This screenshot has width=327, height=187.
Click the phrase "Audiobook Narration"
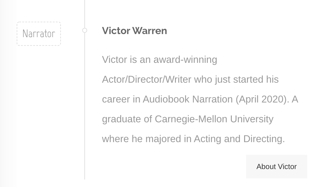click(188, 99)
